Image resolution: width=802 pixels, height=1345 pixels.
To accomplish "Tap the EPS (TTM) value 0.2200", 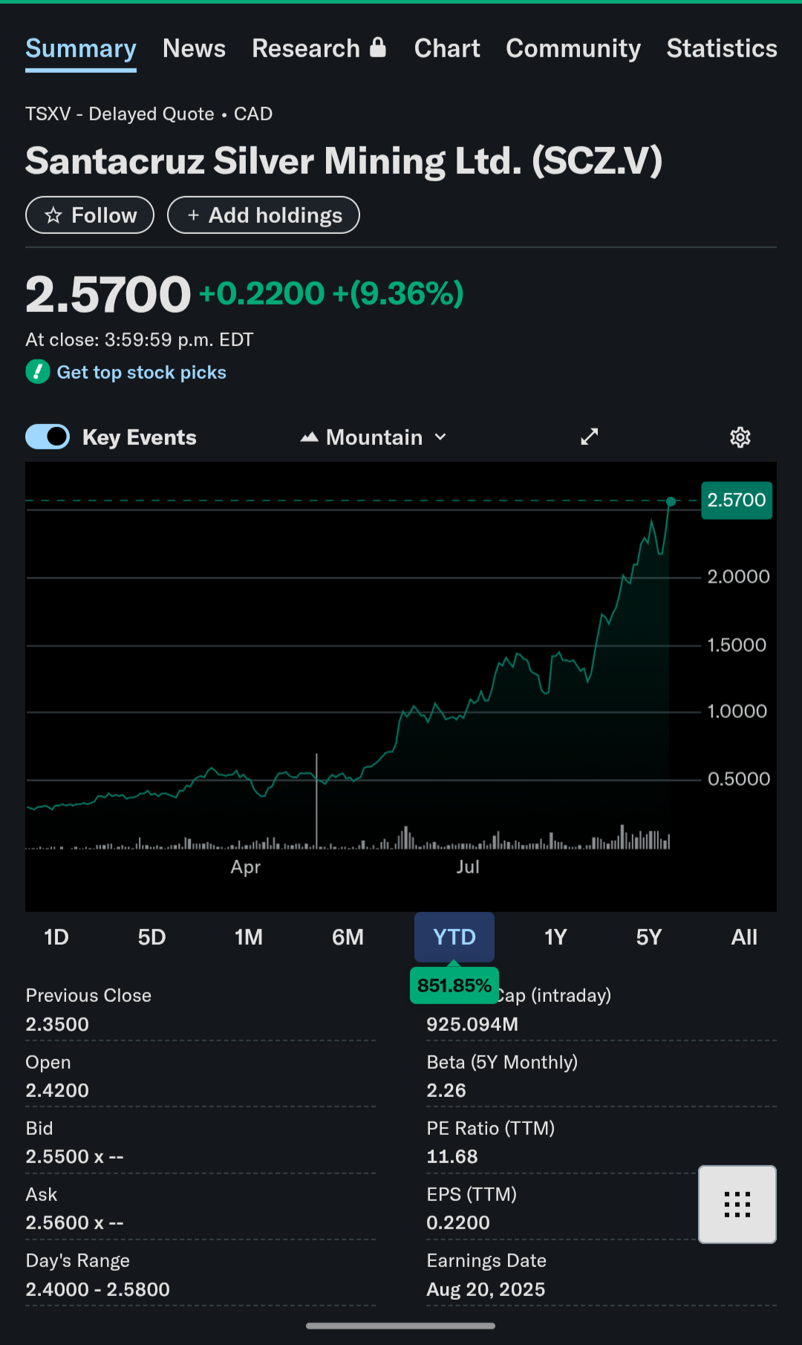I will click(458, 1222).
